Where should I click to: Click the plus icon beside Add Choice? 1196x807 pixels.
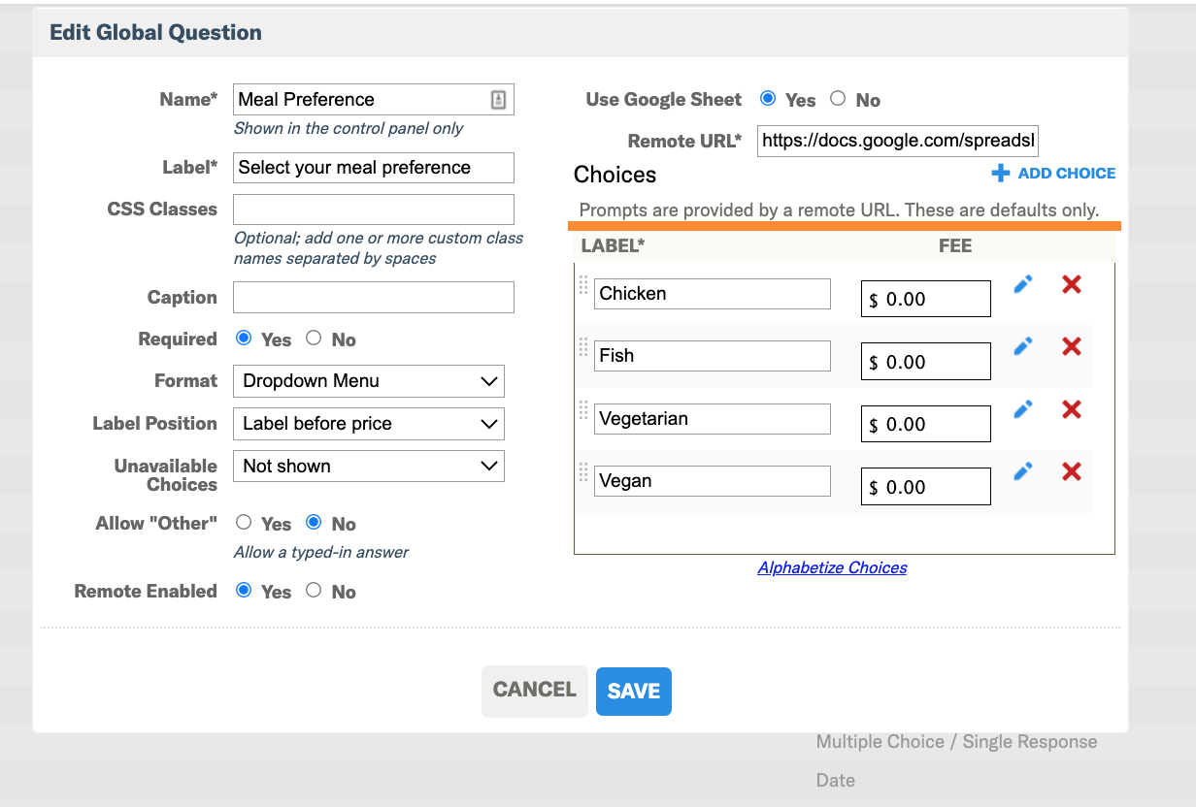tap(1001, 174)
